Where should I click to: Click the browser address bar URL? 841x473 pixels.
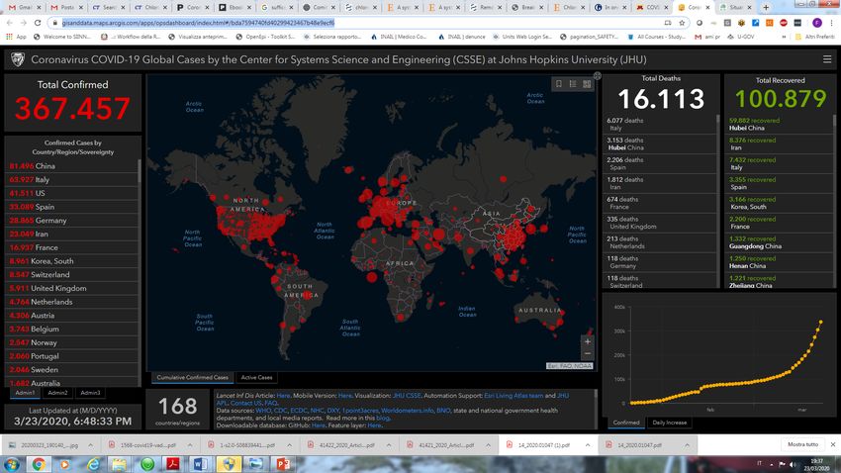click(199, 23)
